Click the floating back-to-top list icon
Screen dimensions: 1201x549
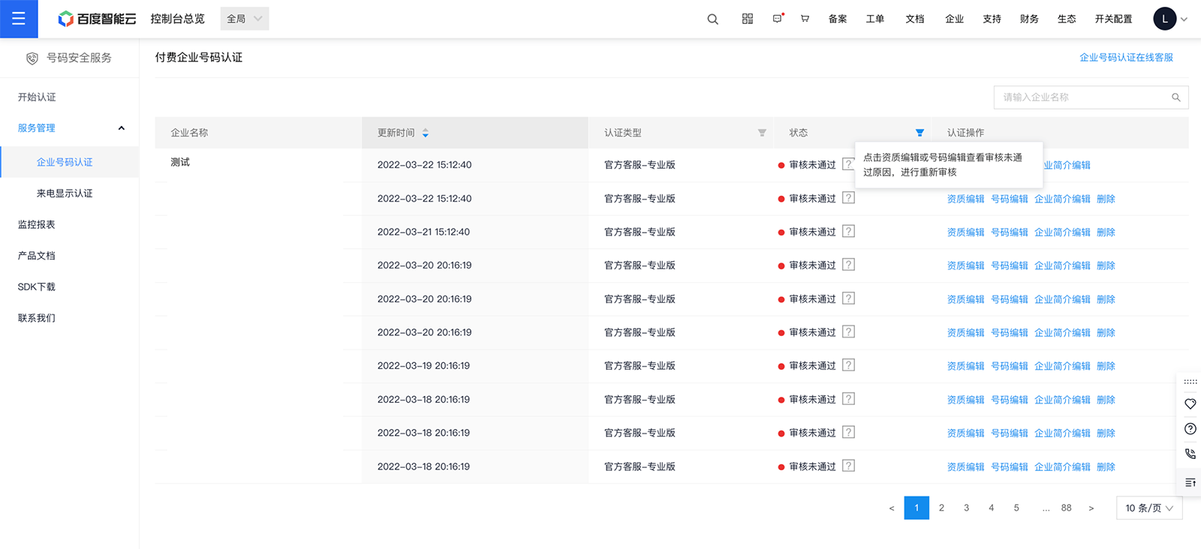pyautogui.click(x=1190, y=482)
